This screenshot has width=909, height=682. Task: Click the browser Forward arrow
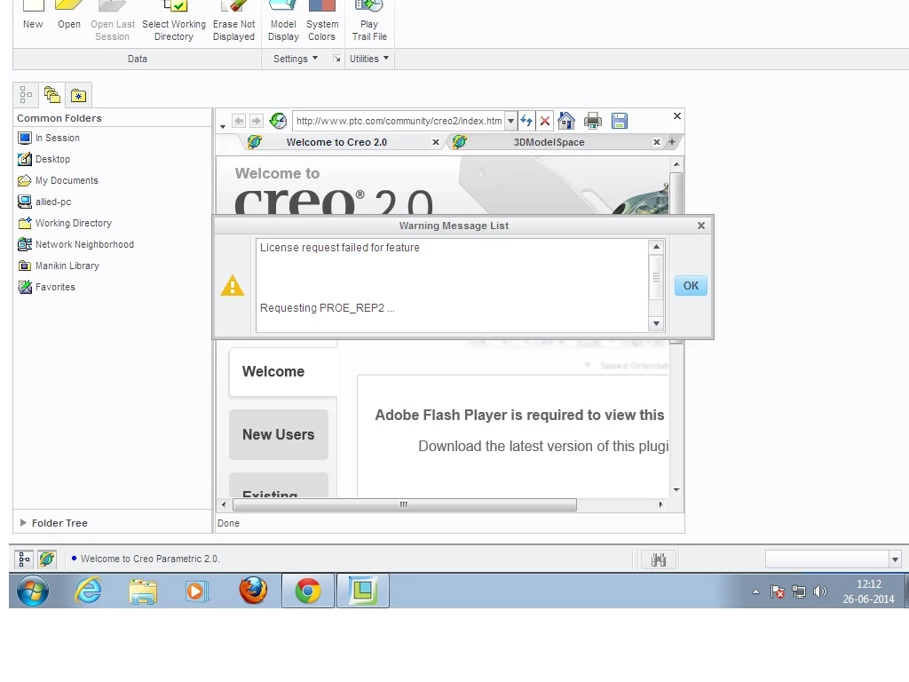[257, 121]
